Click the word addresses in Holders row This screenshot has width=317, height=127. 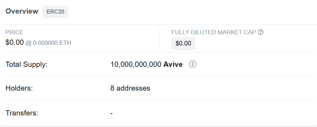coord(133,88)
